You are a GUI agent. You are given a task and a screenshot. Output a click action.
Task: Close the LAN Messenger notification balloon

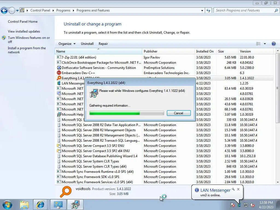[x=238, y=189]
